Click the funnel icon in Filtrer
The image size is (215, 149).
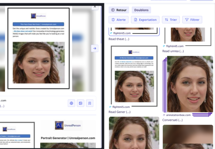[187, 20]
